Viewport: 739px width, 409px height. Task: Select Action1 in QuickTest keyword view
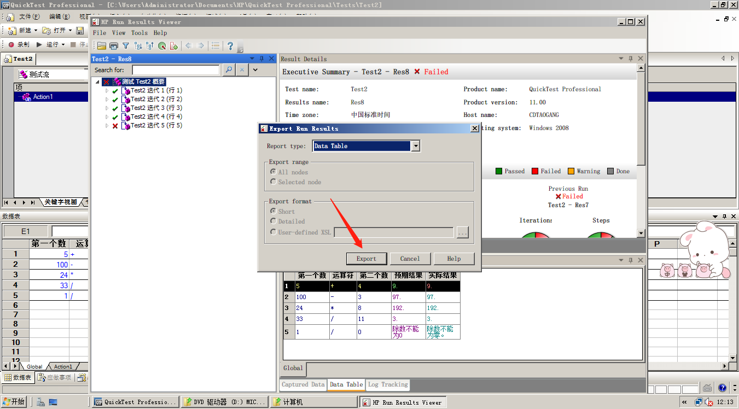pos(43,97)
